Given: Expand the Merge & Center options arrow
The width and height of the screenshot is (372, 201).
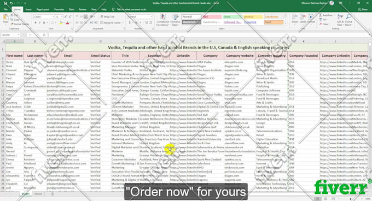Looking at the screenshot, I should click(123, 23).
